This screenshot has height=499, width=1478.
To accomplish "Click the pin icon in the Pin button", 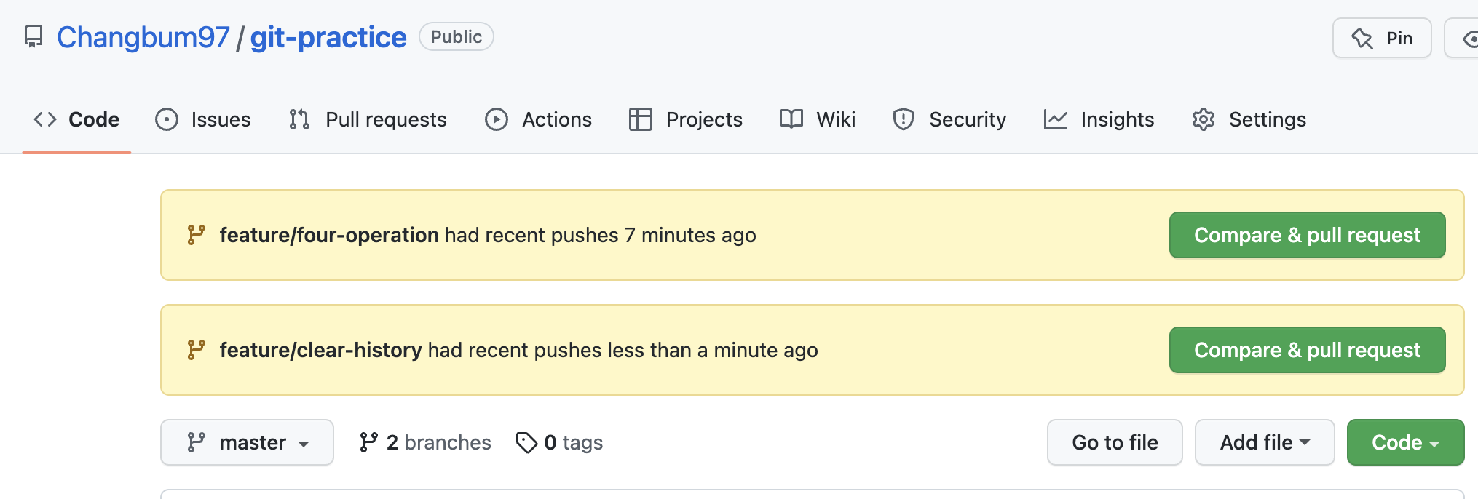I will [x=1362, y=38].
